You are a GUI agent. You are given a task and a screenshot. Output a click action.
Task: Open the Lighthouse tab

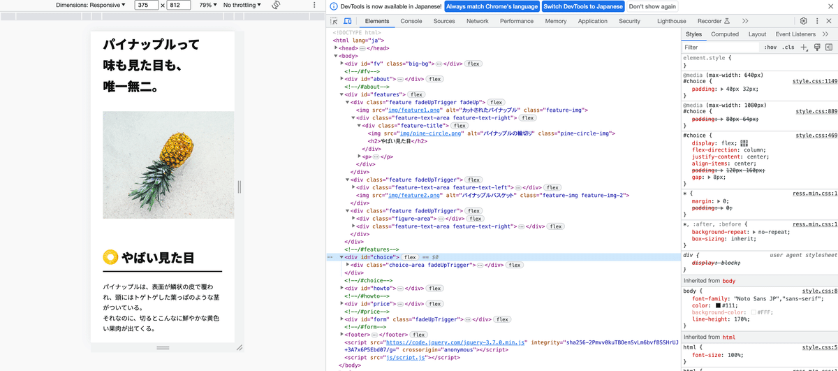pos(672,21)
